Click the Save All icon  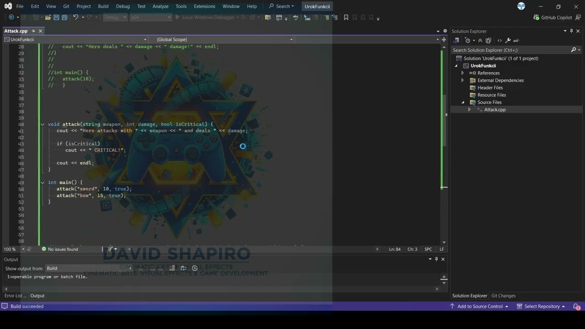coord(64,17)
